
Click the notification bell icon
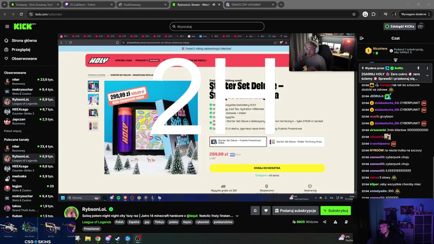pyautogui.click(x=255, y=210)
